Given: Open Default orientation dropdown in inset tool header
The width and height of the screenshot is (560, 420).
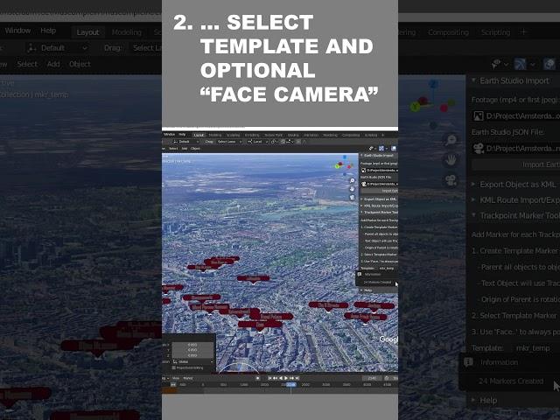Looking at the screenshot, I should tap(186, 142).
